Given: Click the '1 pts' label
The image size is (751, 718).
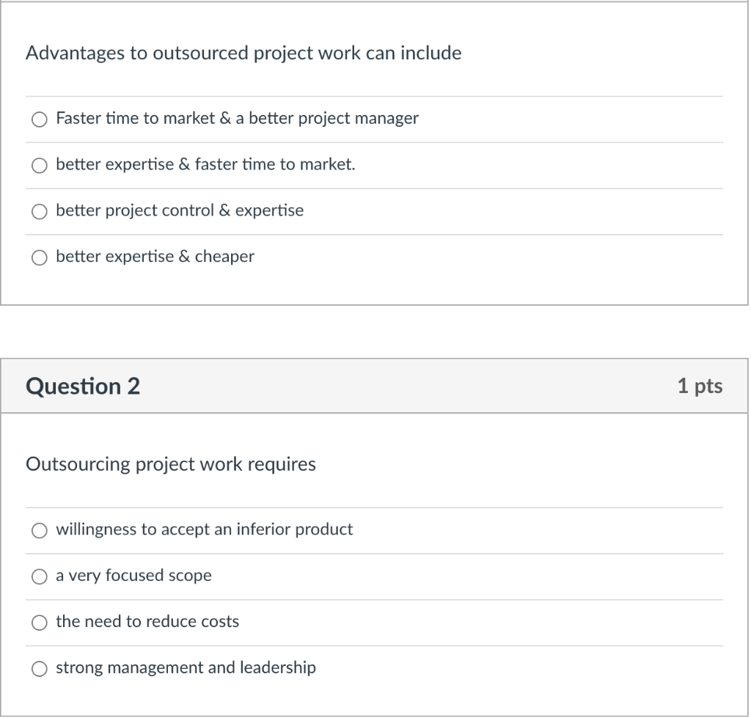Looking at the screenshot, I should point(701,386).
